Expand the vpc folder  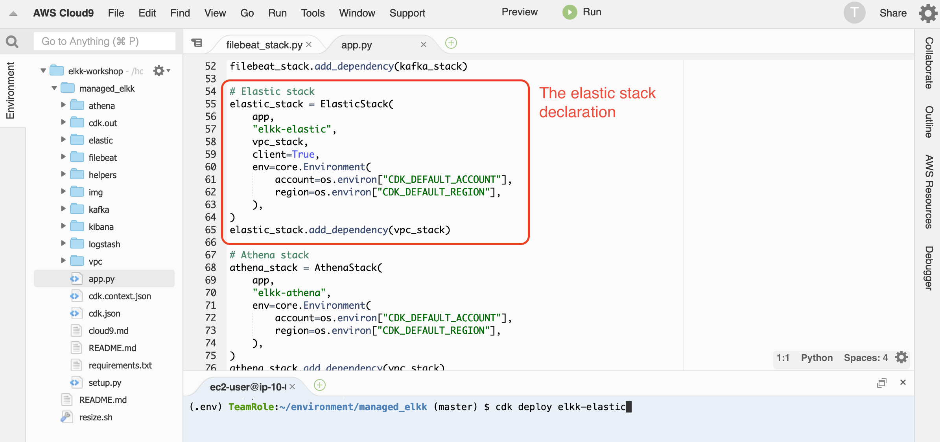(63, 261)
